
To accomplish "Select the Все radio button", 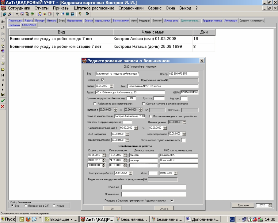I will (x=12, y=205).
